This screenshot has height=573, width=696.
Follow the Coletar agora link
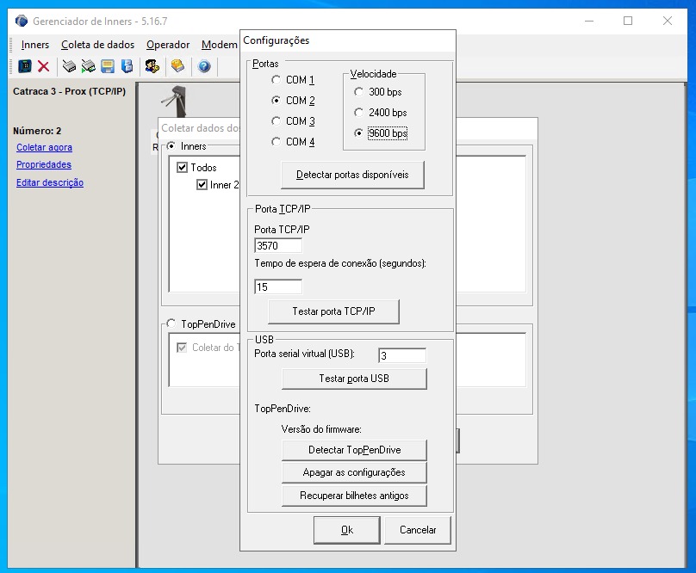[x=44, y=147]
